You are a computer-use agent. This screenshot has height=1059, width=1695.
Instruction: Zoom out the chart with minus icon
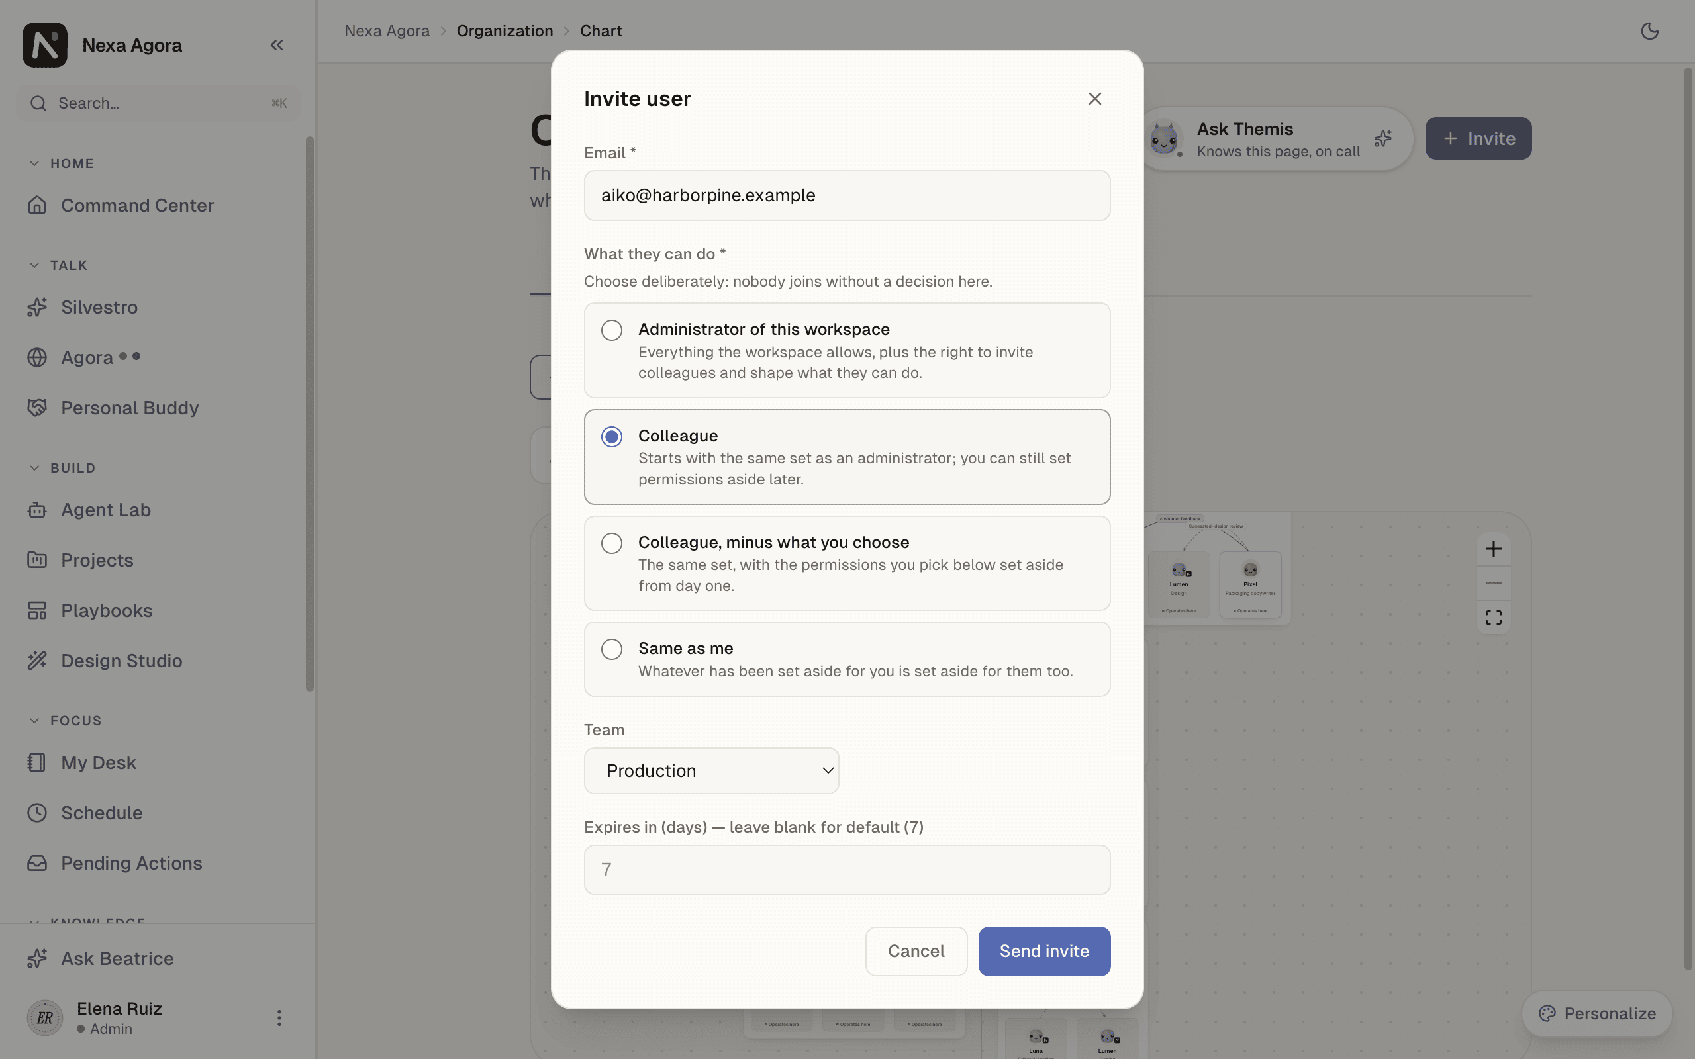1493,582
